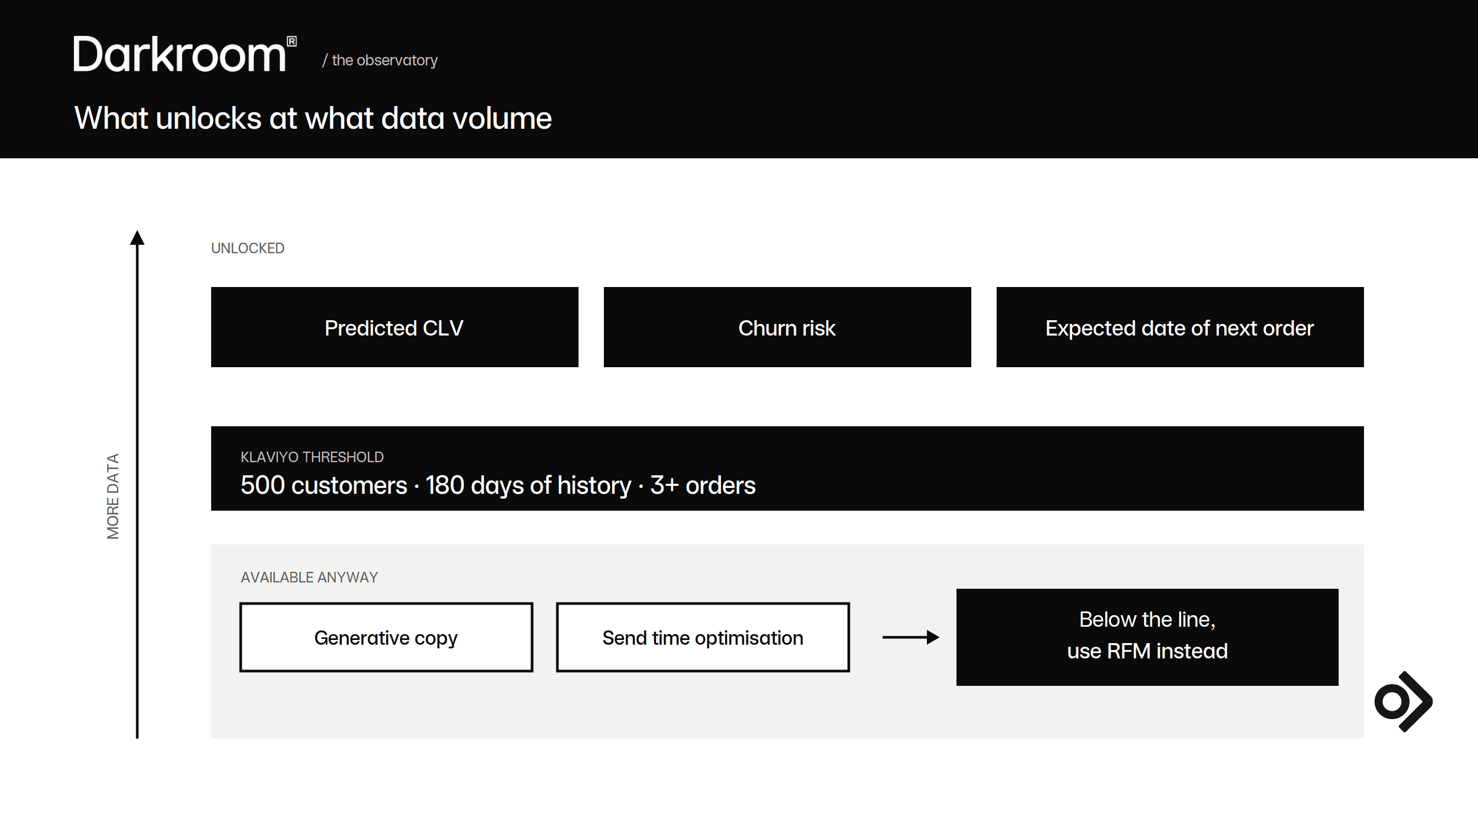Click '500 customers · 180 days of history' text

pos(436,485)
